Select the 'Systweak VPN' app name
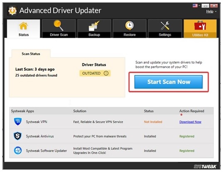 [37, 122]
